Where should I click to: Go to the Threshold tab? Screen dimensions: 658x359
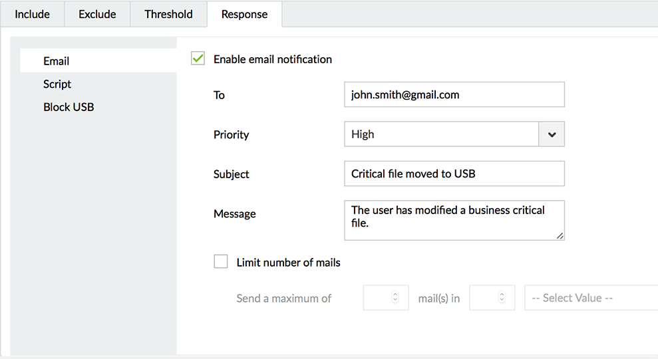[x=168, y=14]
